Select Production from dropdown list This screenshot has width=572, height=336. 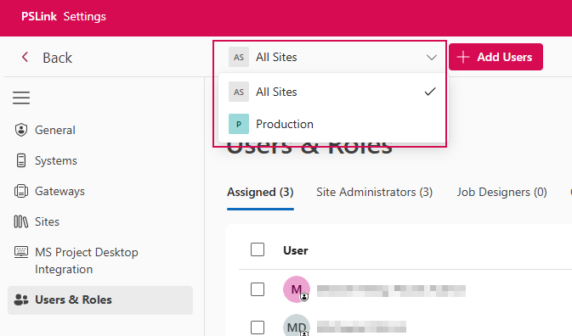tap(332, 124)
